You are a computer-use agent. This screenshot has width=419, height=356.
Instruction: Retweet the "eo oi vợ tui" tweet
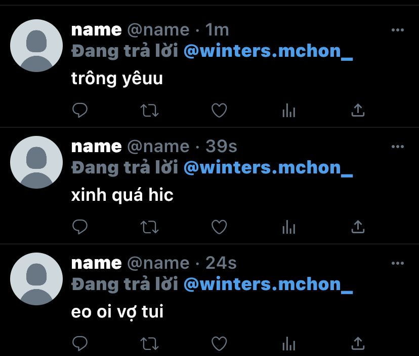150,344
